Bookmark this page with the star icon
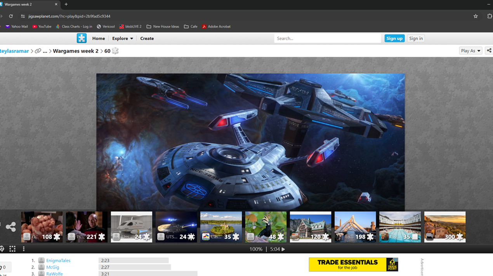 coord(476,16)
